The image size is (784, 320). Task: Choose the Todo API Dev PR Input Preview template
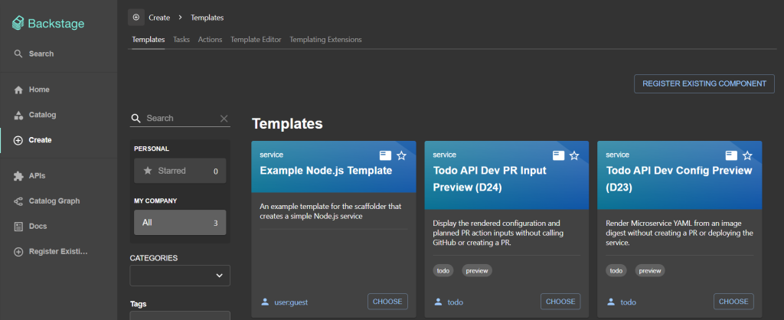coord(560,302)
